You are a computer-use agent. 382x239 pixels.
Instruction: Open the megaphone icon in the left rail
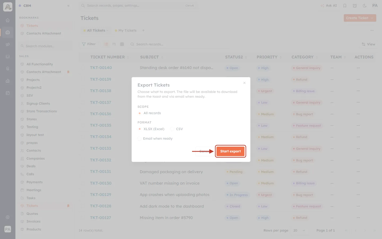8,44
